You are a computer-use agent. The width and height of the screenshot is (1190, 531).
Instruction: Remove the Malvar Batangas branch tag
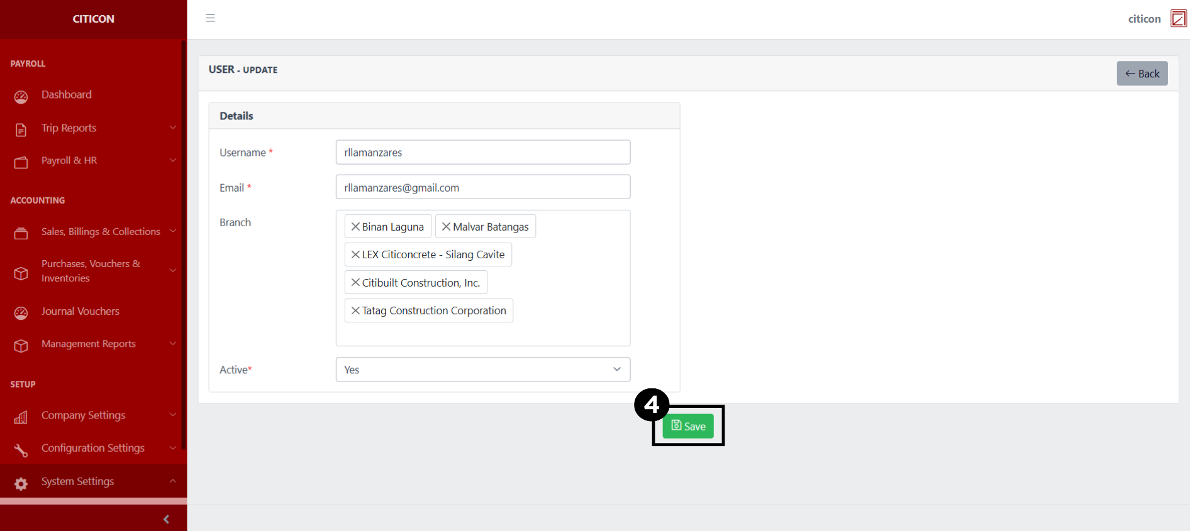tap(446, 227)
